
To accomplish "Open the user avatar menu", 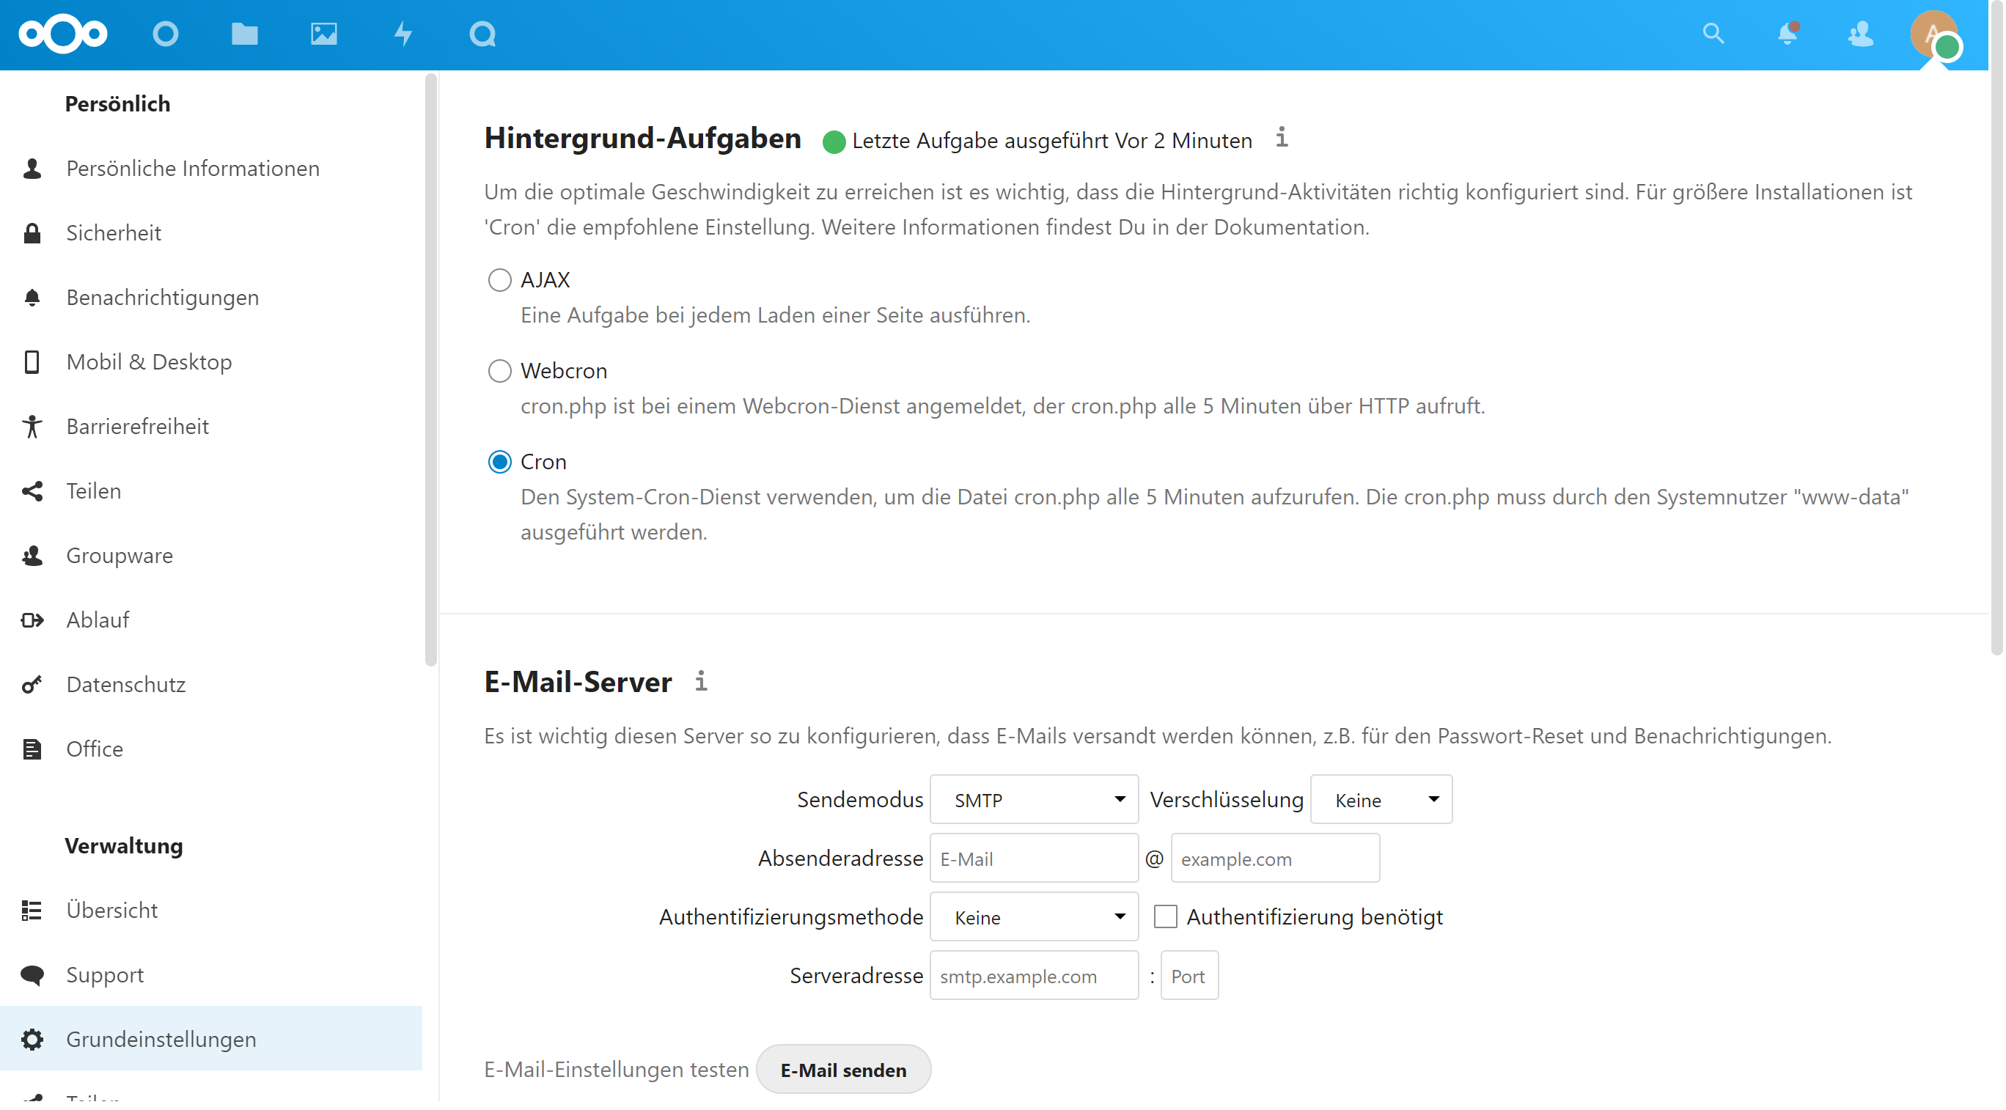I will click(x=1934, y=34).
